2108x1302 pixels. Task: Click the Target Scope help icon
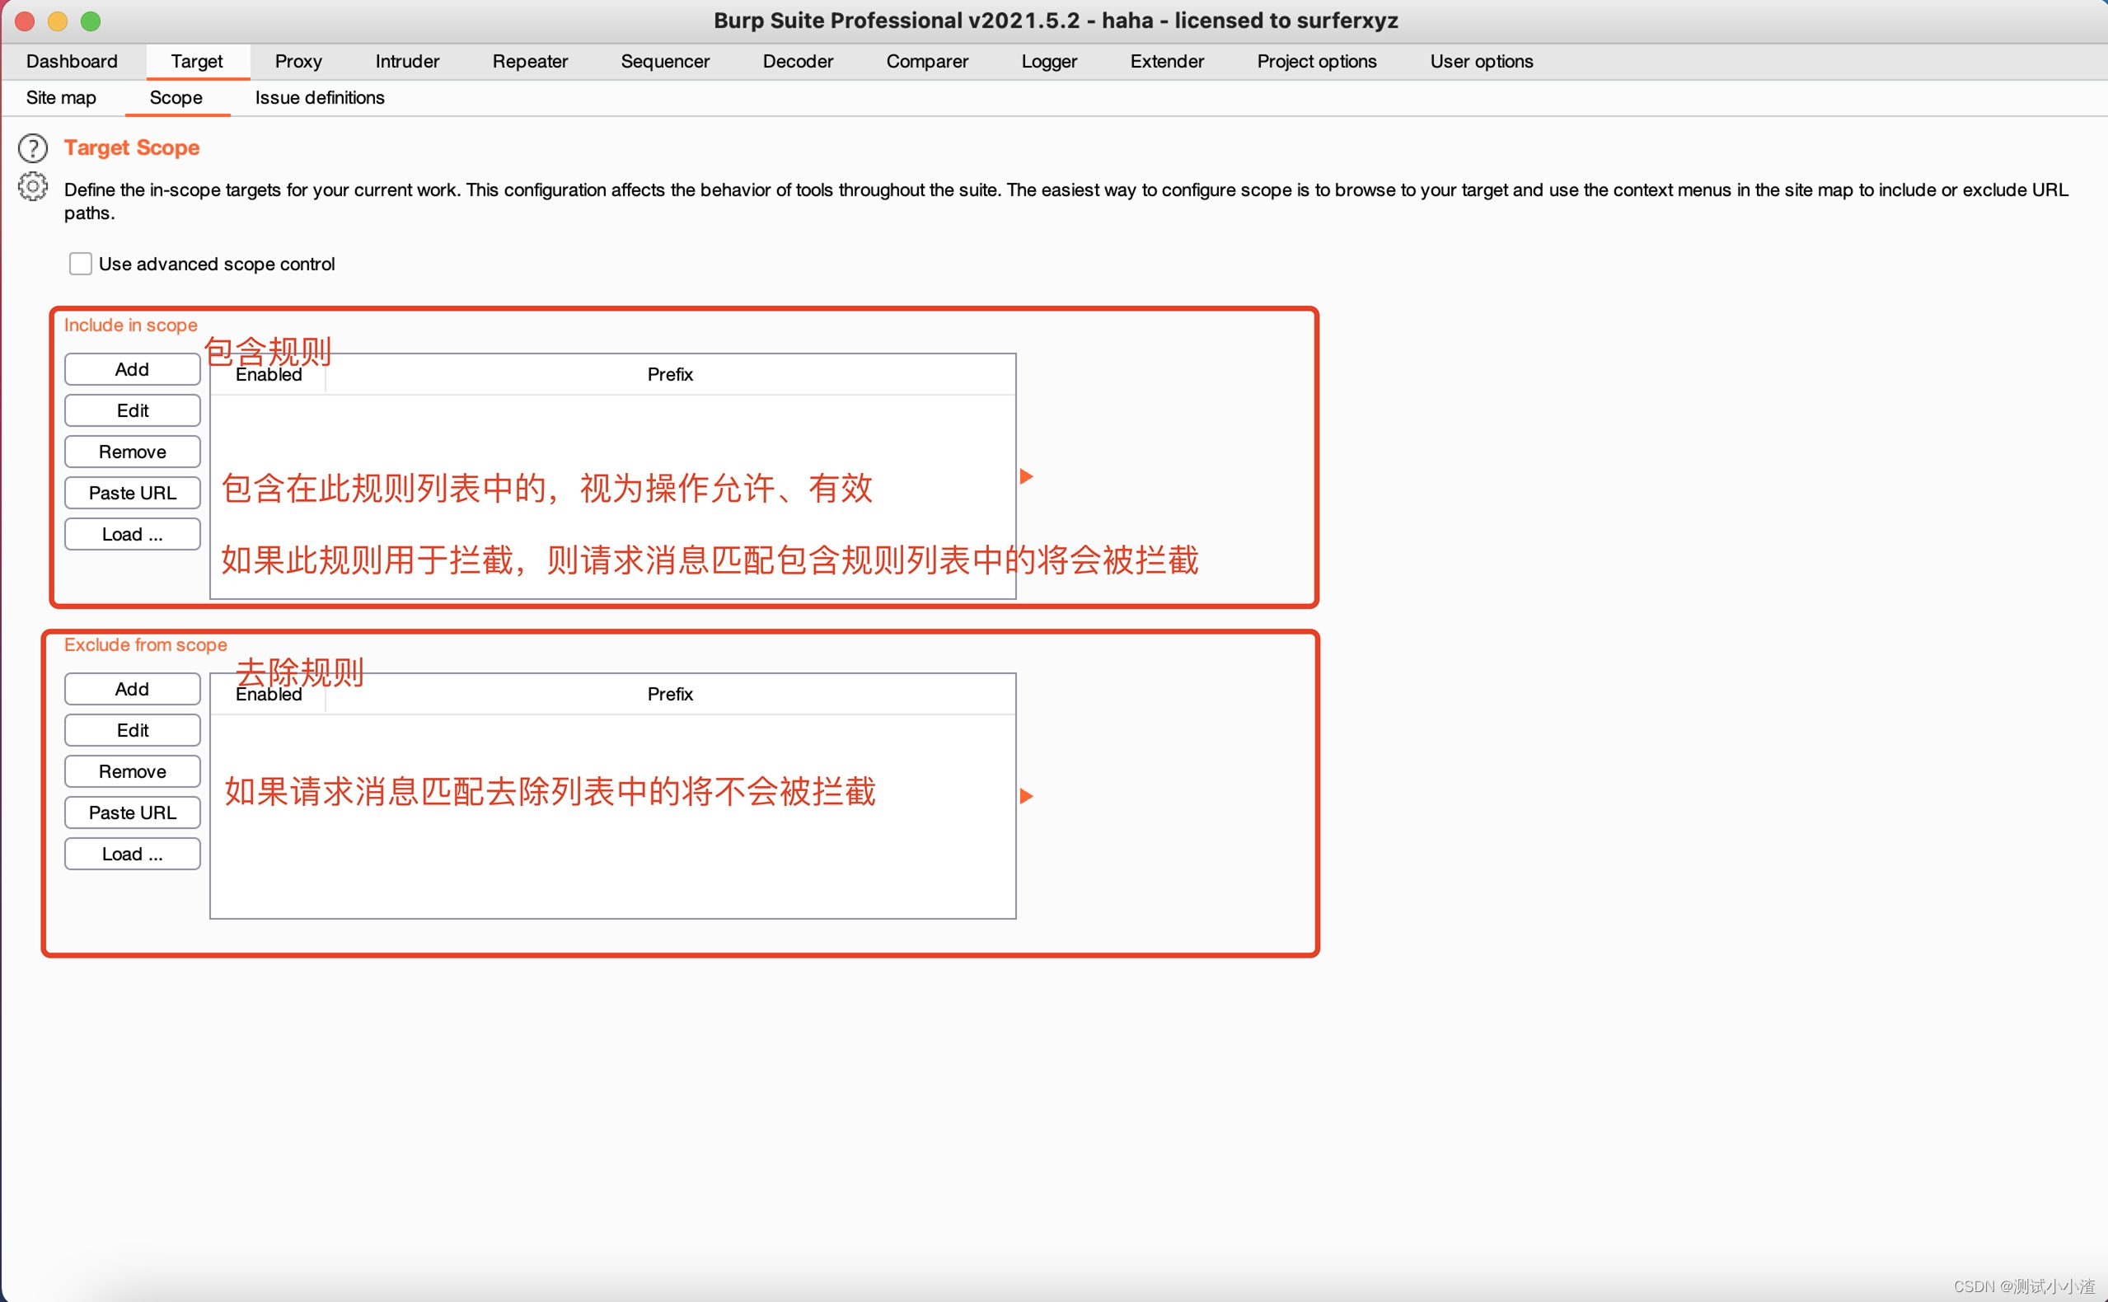tap(33, 148)
